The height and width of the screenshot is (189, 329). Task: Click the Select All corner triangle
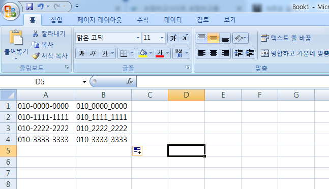tap(8, 95)
